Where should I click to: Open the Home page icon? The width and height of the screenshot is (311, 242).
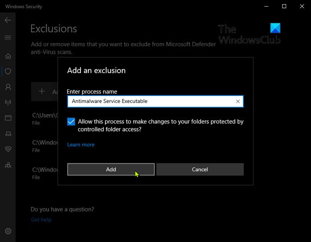click(x=8, y=56)
